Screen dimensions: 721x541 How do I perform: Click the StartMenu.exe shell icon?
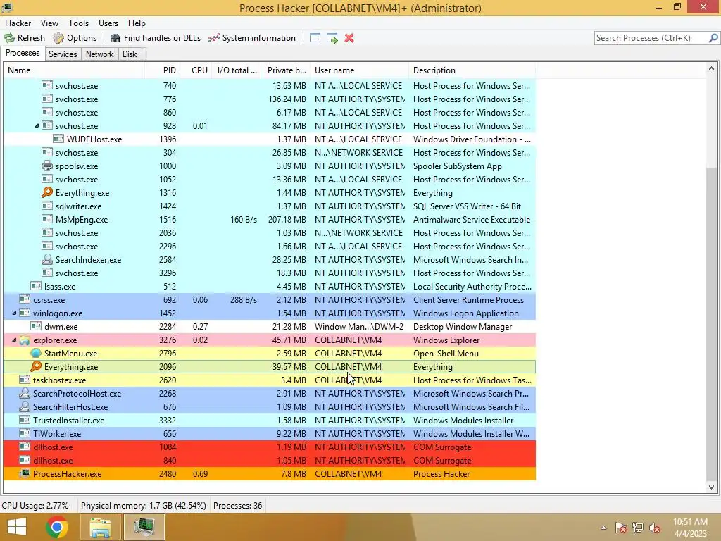click(x=36, y=354)
